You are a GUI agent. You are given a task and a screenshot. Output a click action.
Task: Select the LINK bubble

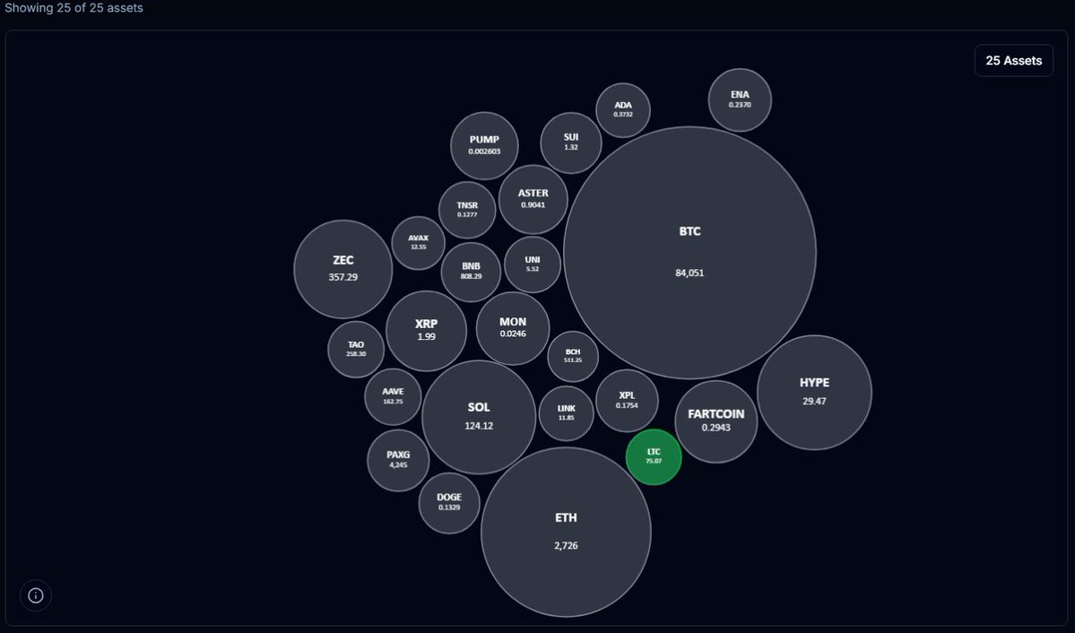(x=567, y=412)
